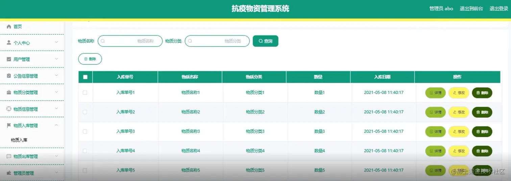Screen dimensions: 511x181
Task: Focus the 物质名称 search input
Action: (130, 41)
